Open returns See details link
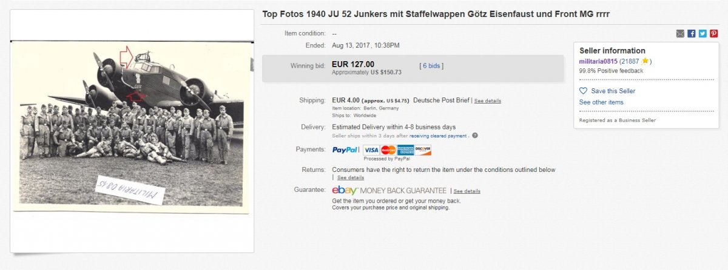The image size is (728, 270). (351, 178)
